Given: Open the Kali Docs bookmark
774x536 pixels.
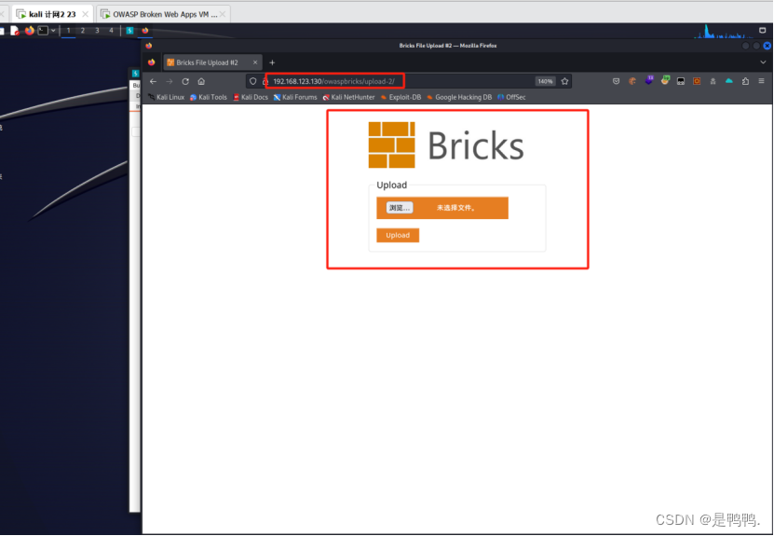Looking at the screenshot, I should (x=251, y=97).
